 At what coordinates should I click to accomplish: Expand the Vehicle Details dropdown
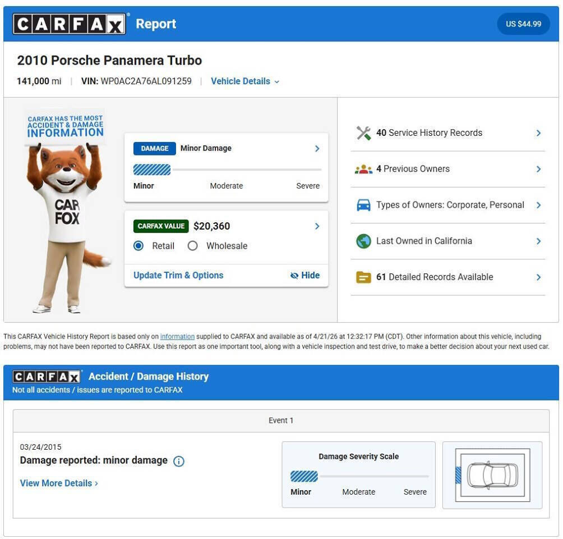244,81
